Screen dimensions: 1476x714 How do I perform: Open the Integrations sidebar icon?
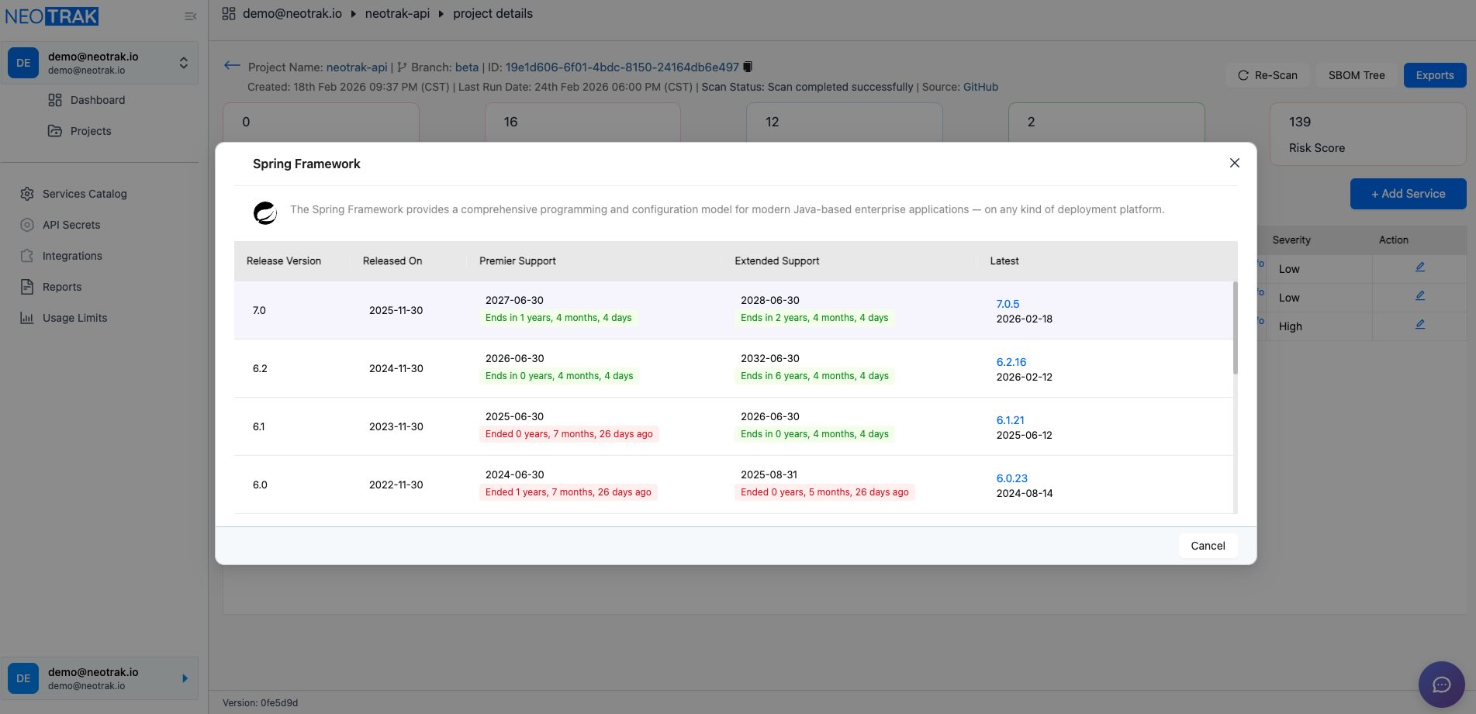coord(27,256)
